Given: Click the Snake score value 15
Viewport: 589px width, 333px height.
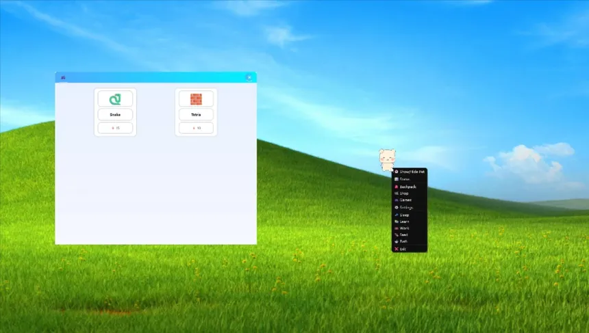Looking at the screenshot, I should (x=115, y=128).
